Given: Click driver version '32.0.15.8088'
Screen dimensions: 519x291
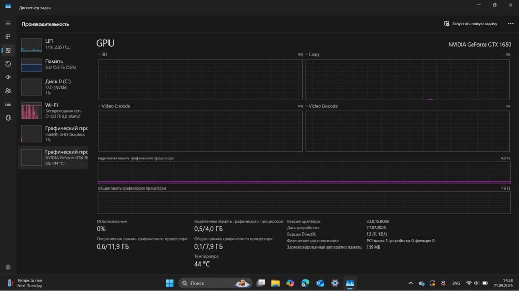Looking at the screenshot, I should point(378,221).
